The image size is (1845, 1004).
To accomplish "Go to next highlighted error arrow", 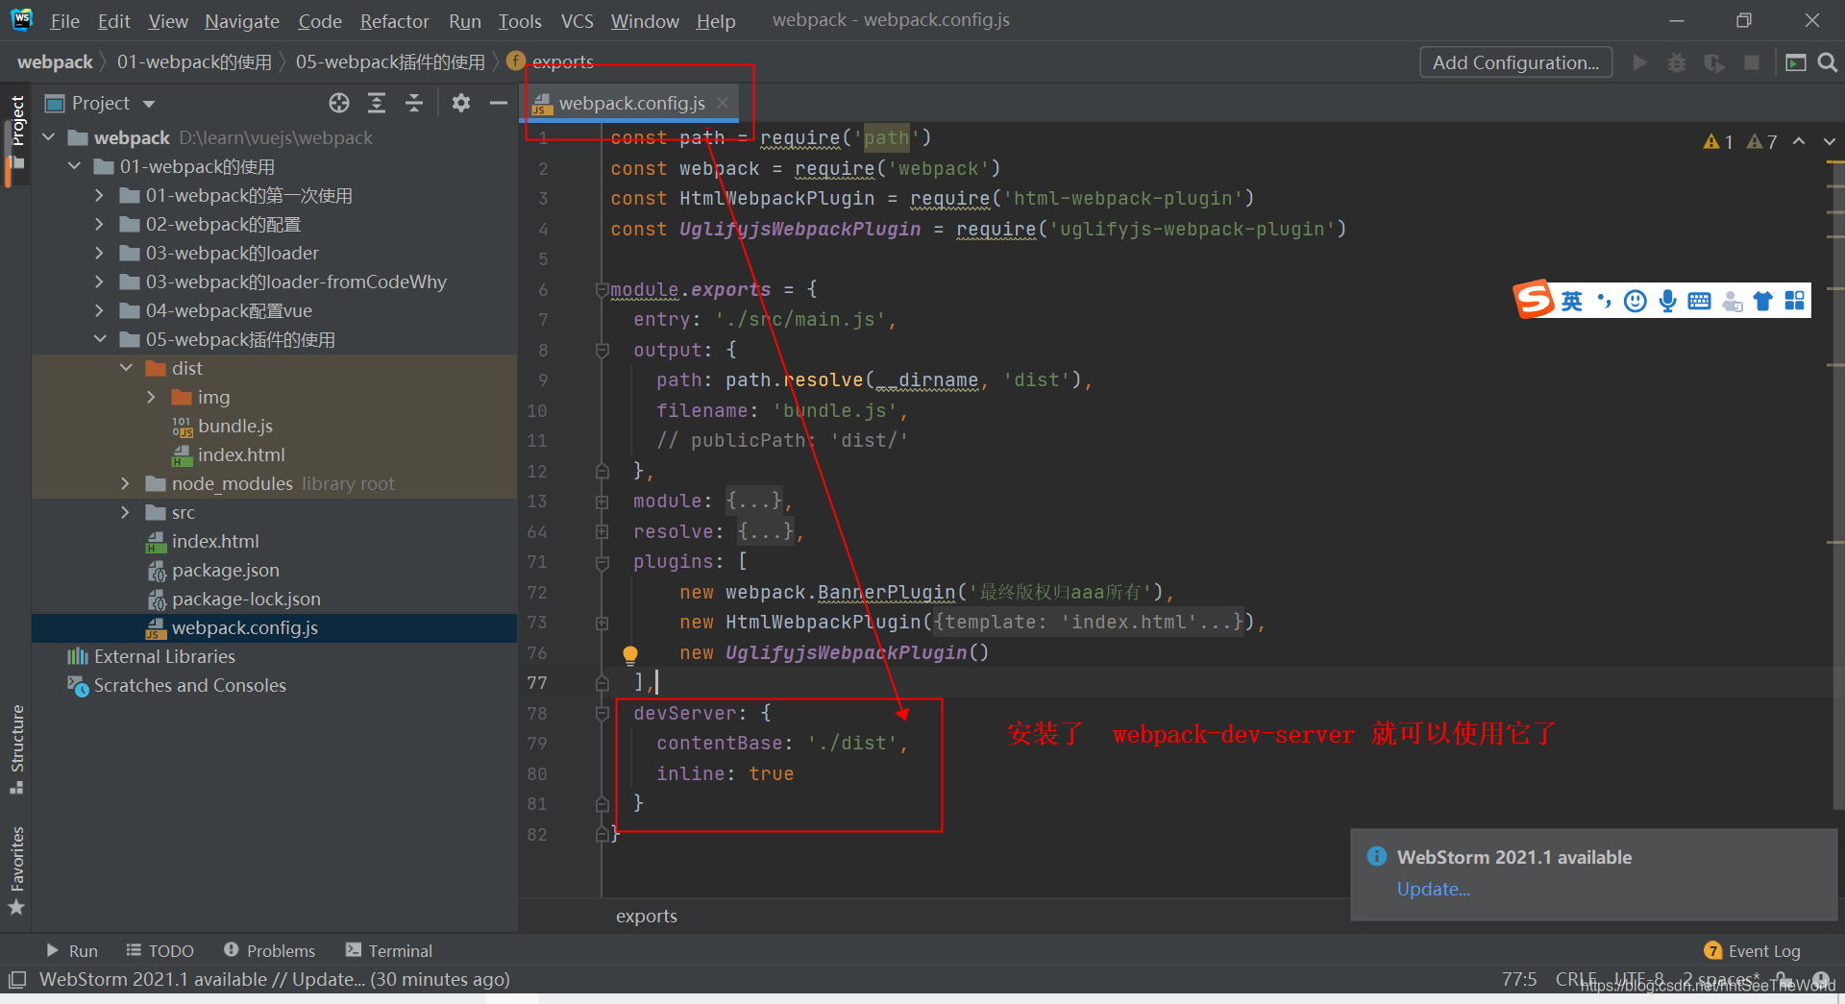I will coord(1830,141).
